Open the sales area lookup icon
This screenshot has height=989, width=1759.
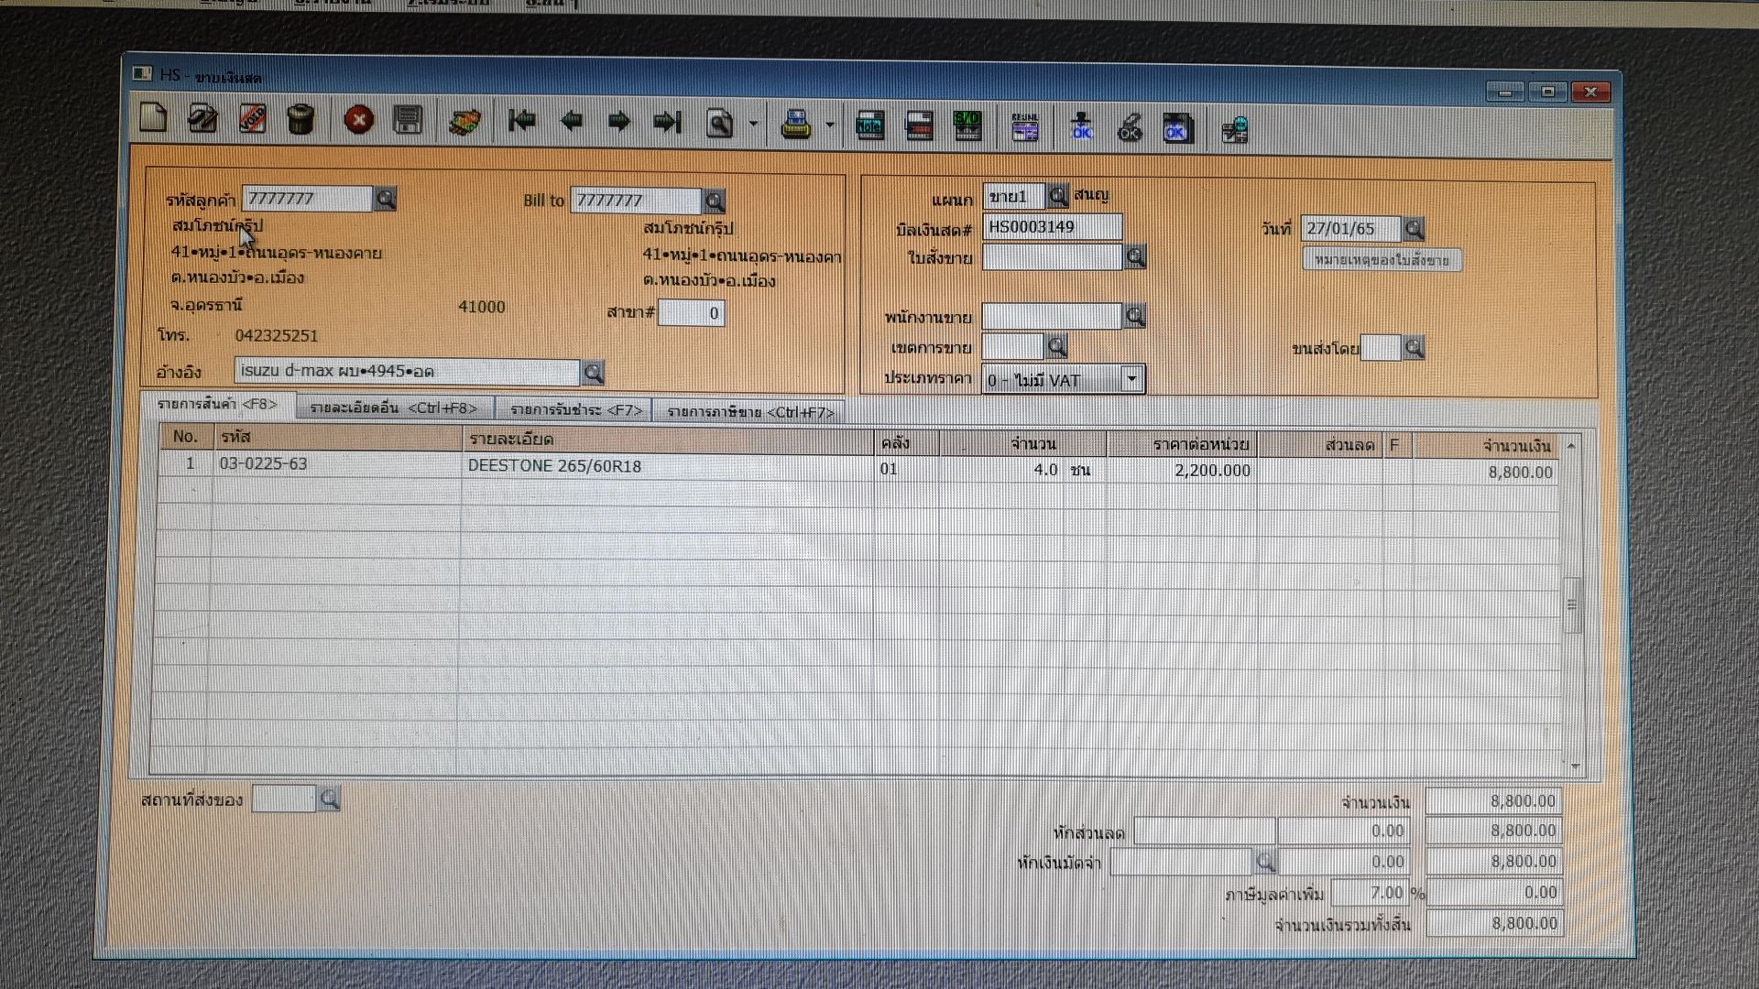(1056, 347)
